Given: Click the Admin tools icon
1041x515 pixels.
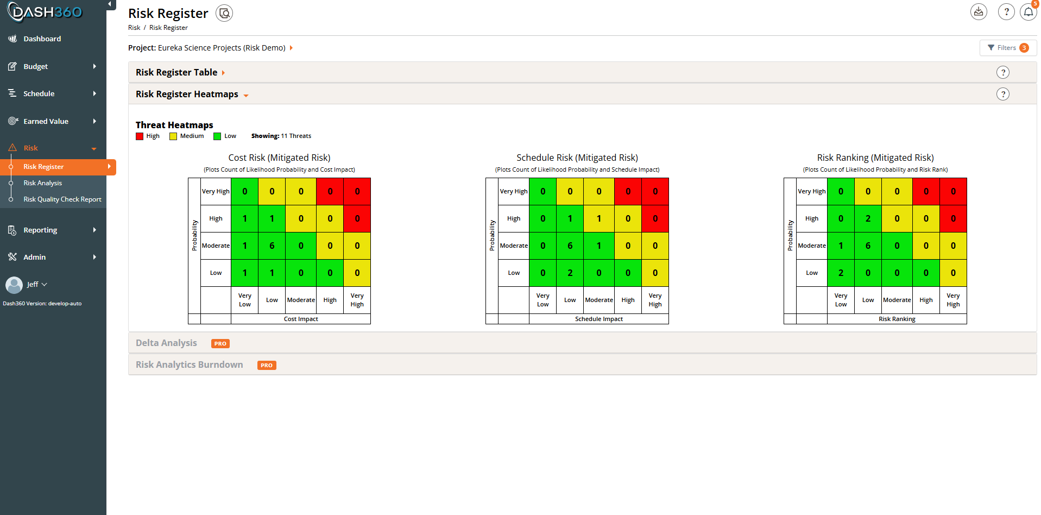Looking at the screenshot, I should click(x=12, y=257).
